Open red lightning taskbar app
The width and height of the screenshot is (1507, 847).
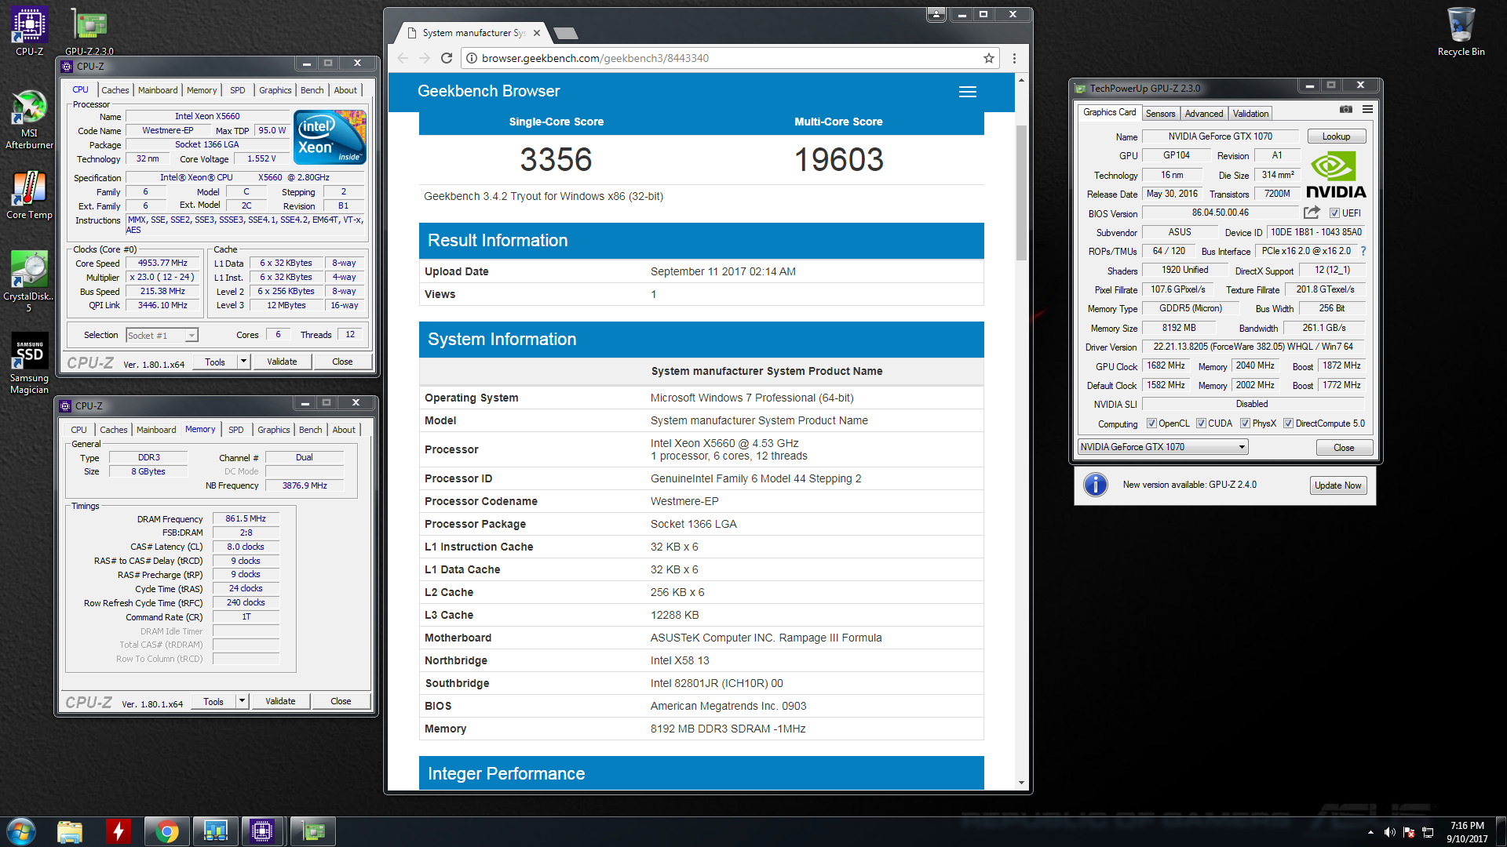point(119,831)
